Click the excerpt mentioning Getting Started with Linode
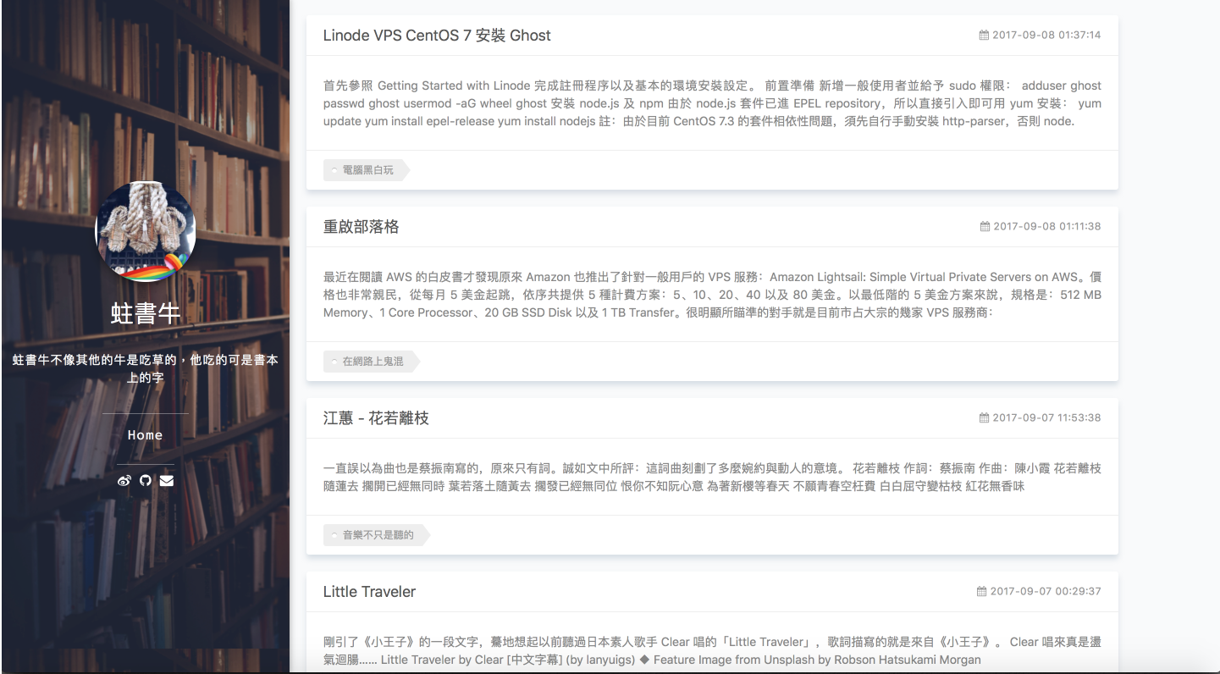 pyautogui.click(x=712, y=103)
